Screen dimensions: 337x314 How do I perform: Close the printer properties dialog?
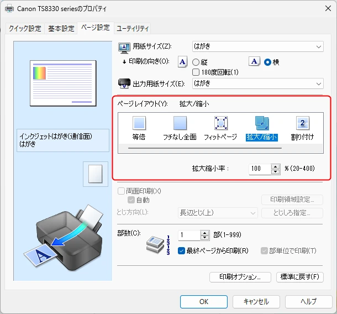click(x=328, y=9)
